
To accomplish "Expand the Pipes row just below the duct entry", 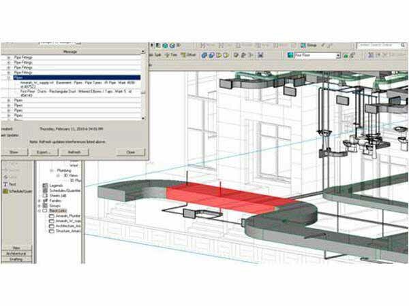I will pos(9,101).
